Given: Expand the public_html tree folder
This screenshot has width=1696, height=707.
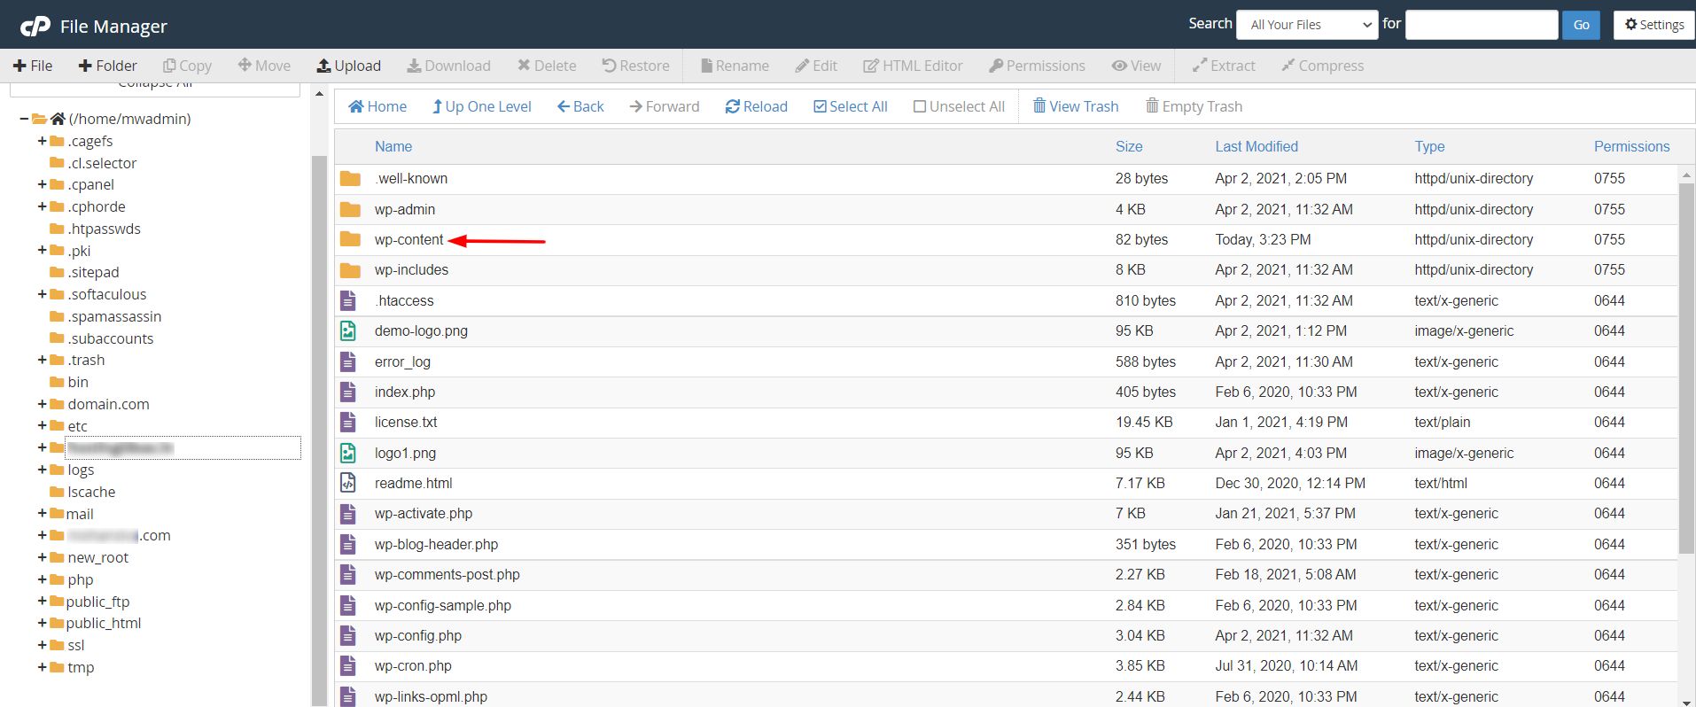Looking at the screenshot, I should click(x=42, y=623).
